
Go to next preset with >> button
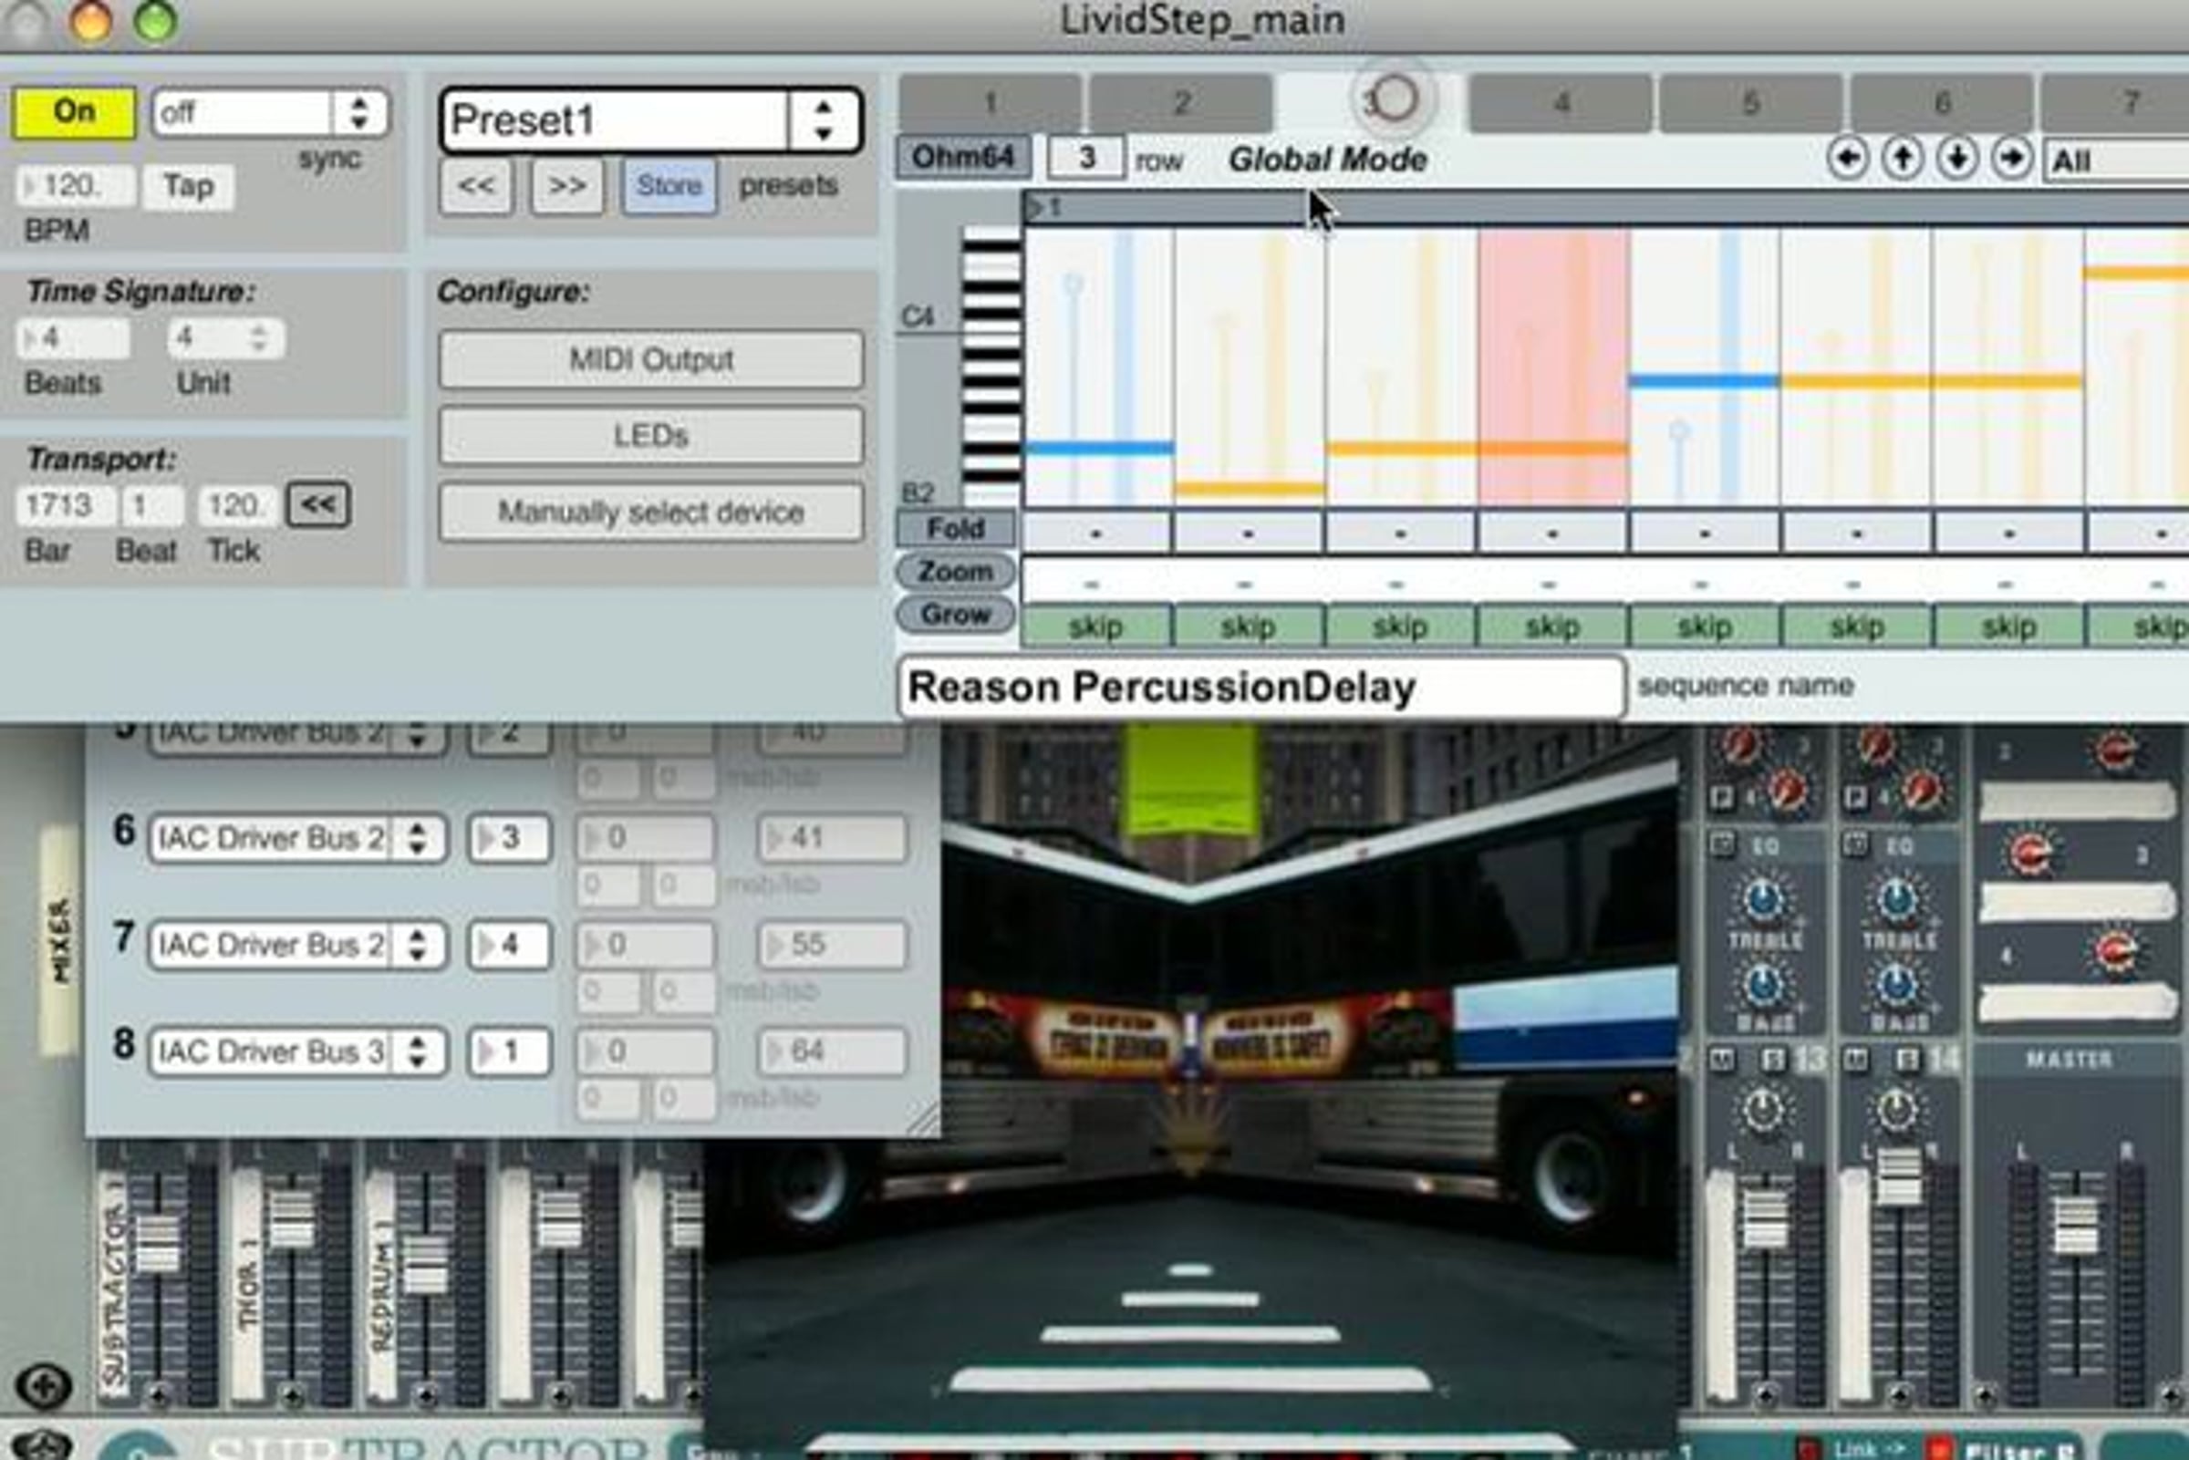point(566,185)
